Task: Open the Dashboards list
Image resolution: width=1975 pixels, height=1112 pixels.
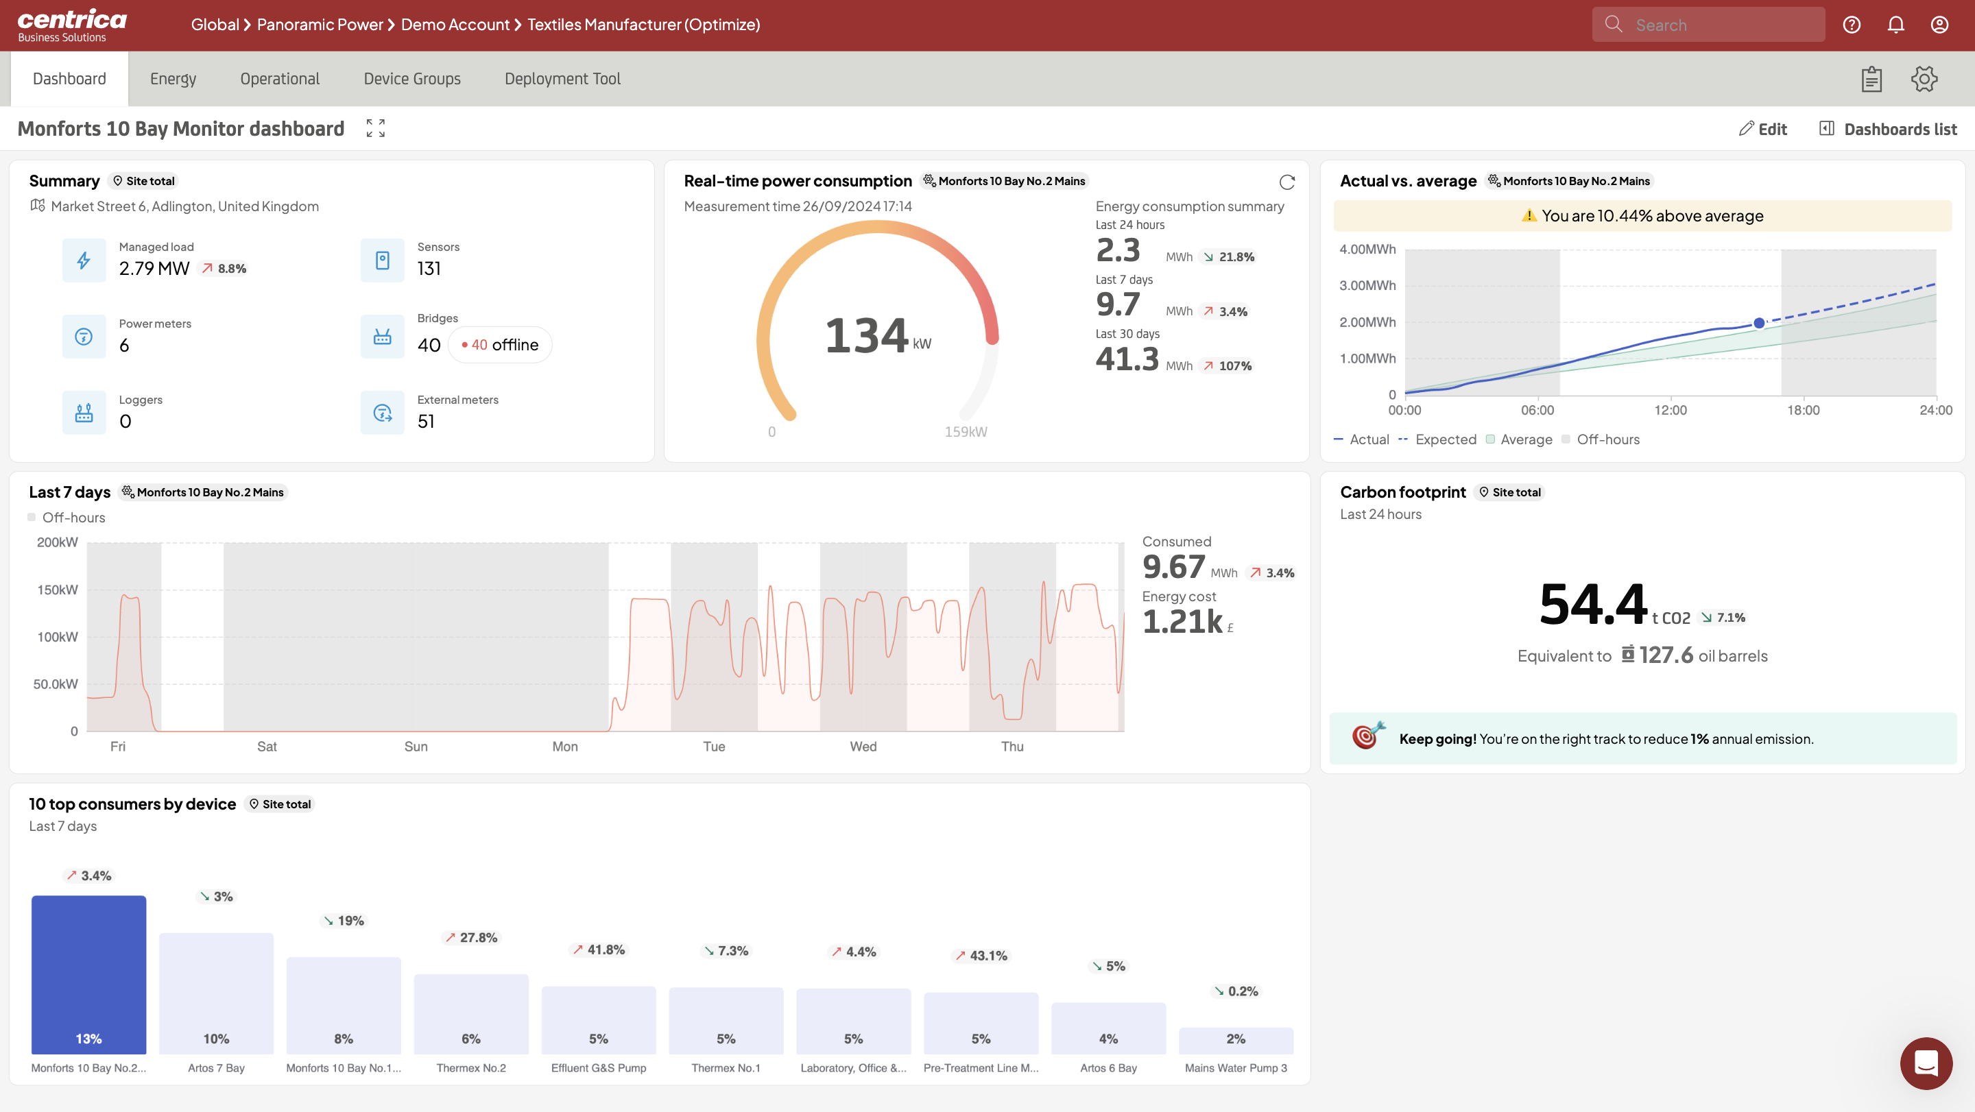Action: (1888, 129)
